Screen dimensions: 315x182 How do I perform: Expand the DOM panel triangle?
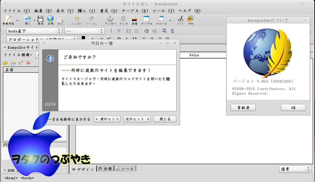point(5,170)
